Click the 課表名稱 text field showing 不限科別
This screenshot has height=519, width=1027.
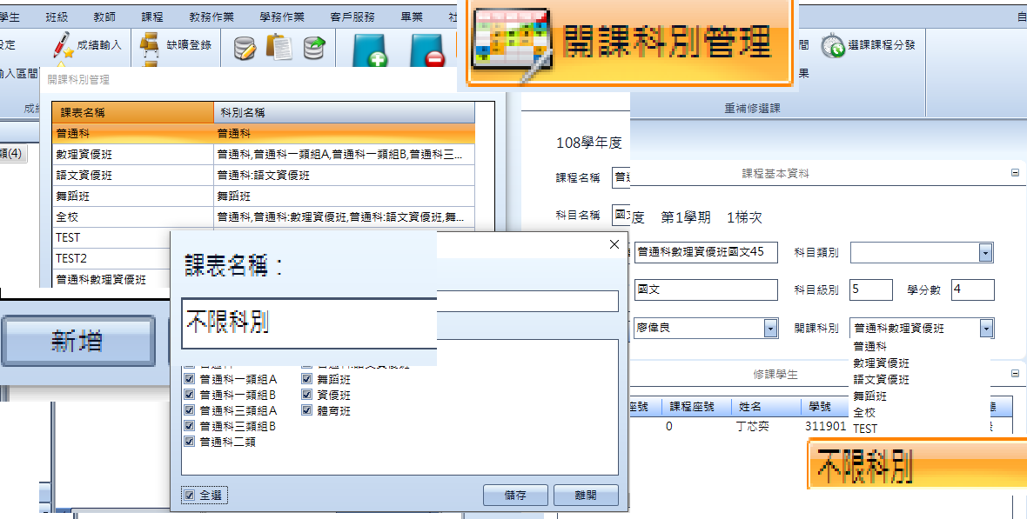[x=309, y=323]
